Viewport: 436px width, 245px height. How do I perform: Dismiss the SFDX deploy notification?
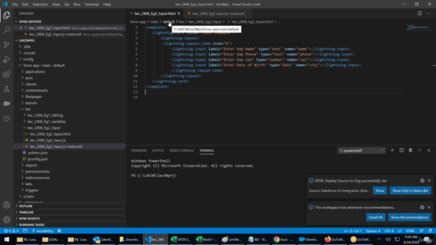tap(429, 180)
